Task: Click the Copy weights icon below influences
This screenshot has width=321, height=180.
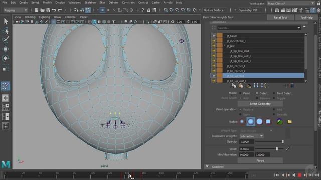Action: click(234, 86)
